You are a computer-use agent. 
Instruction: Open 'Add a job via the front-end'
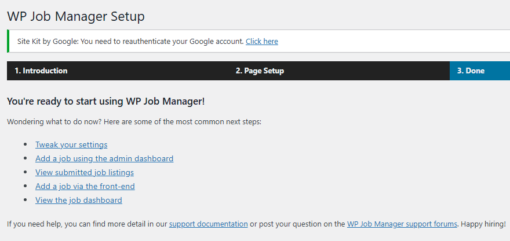[85, 187]
